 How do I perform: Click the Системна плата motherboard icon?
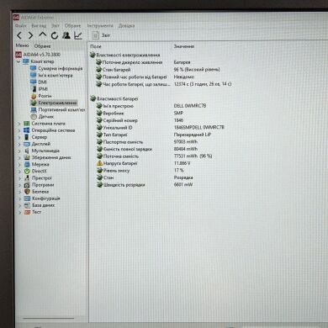coord(27,124)
